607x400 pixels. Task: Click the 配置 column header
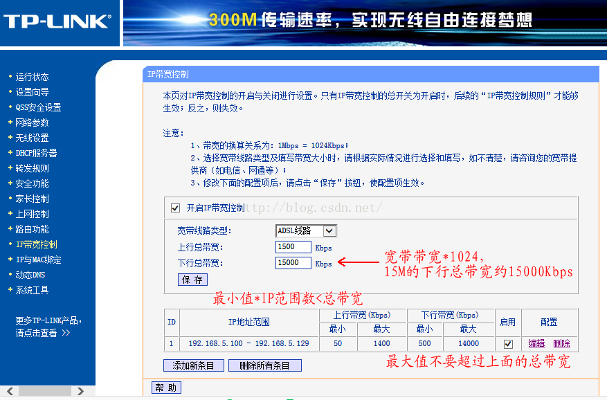coord(549,322)
